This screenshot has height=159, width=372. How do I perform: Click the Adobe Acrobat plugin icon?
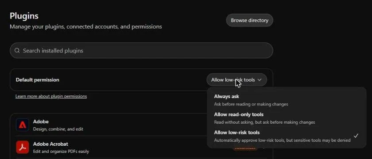23,147
